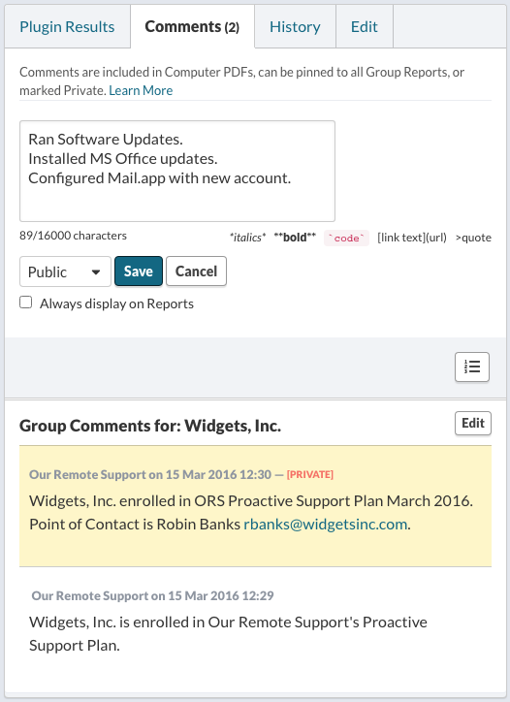Image resolution: width=510 pixels, height=702 pixels.
Task: Click the `code` formatting hint
Action: [x=346, y=239]
